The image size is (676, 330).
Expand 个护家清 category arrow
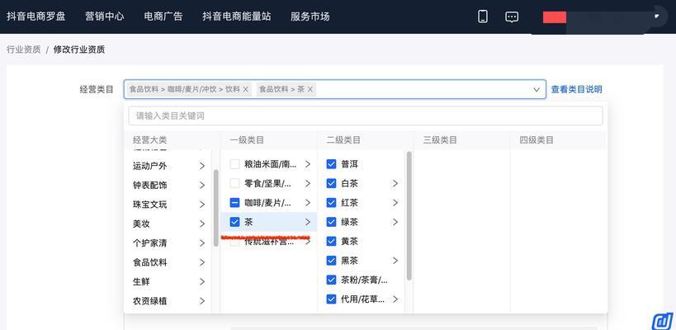tap(201, 243)
